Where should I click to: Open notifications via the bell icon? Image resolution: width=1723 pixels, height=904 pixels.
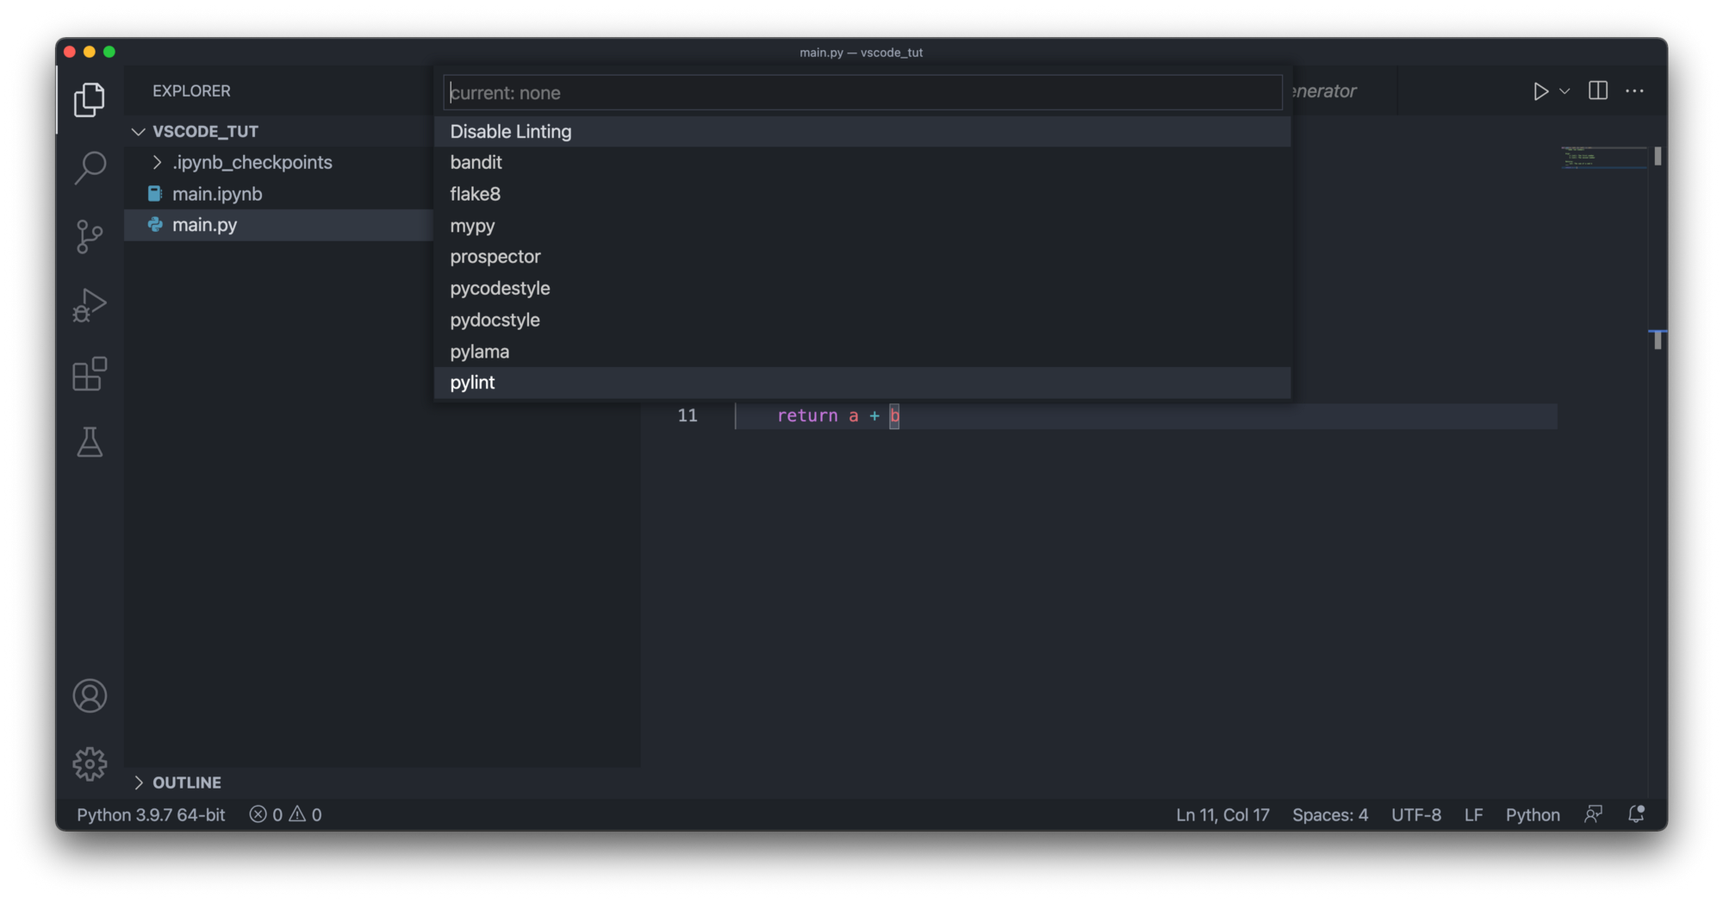1635,814
